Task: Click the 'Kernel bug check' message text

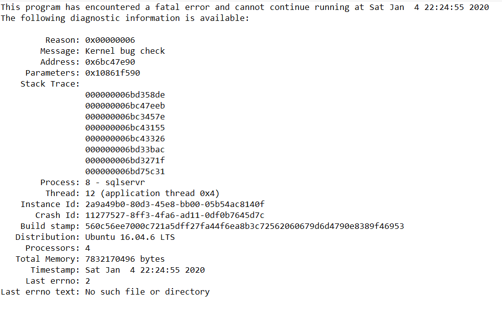Action: pyautogui.click(x=125, y=51)
